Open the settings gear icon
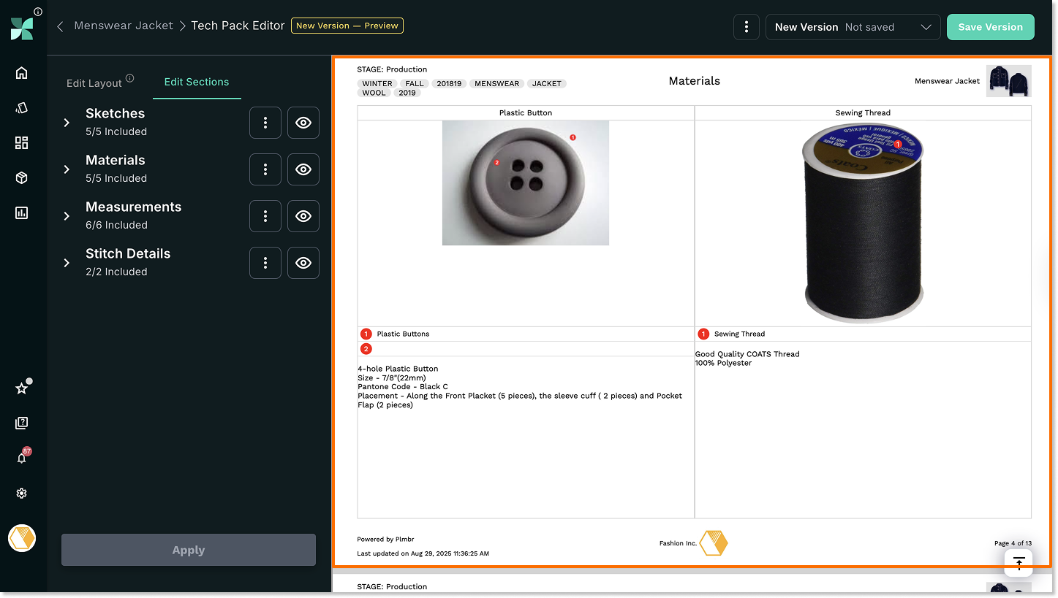 tap(21, 494)
